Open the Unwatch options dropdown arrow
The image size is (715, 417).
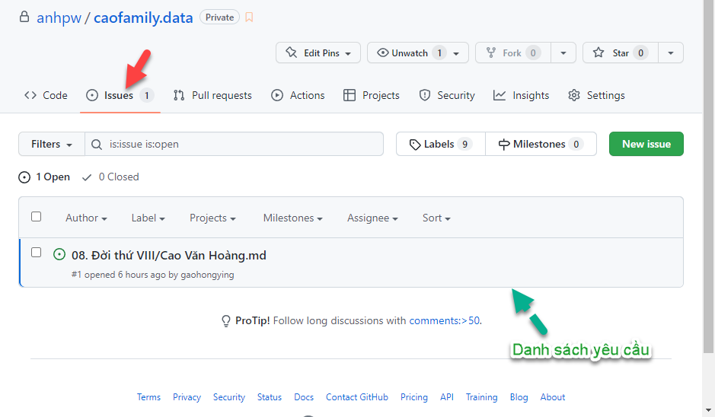(x=456, y=53)
